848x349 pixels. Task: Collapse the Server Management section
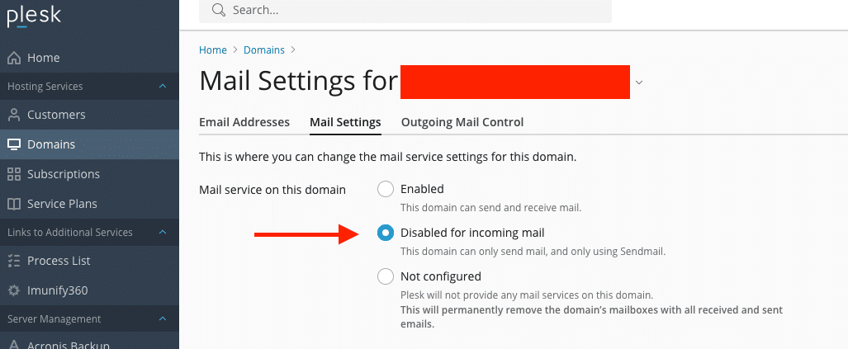(163, 319)
